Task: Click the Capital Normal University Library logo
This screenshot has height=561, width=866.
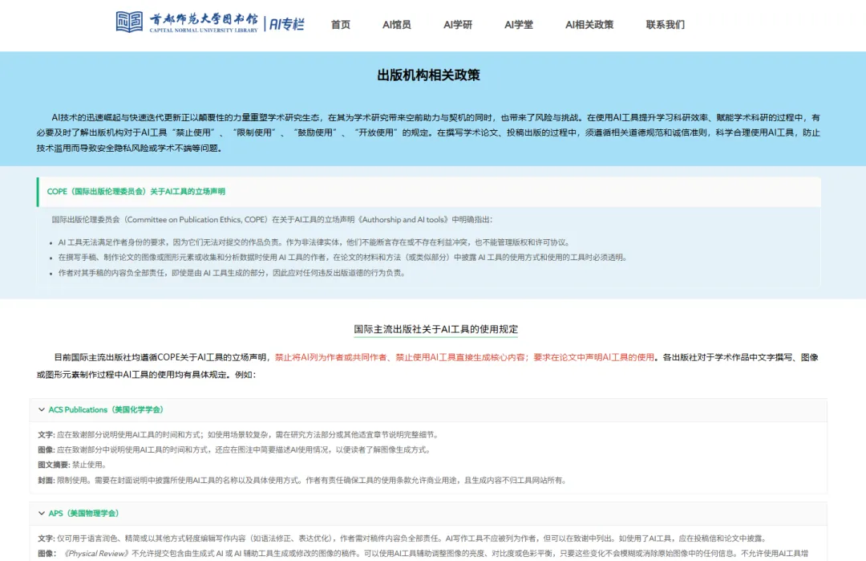Action: click(187, 22)
